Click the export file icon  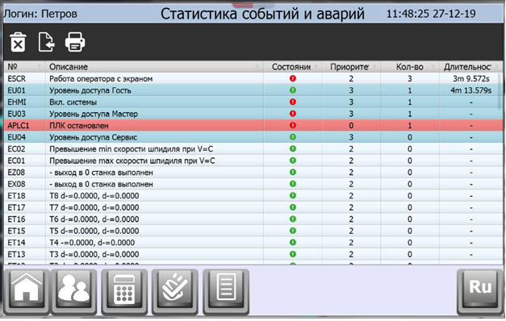pos(46,42)
